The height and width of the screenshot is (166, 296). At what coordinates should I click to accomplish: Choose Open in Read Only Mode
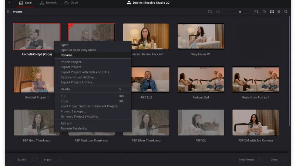coord(93,50)
